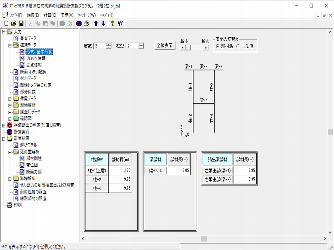Screen dimensions: 334x250
Task: Open the 表示(V) menu
Action: tap(67, 15)
